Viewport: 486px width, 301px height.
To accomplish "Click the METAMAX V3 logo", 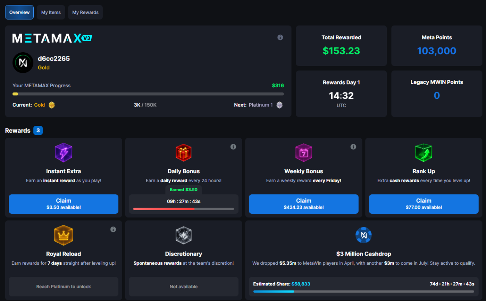I will point(52,38).
